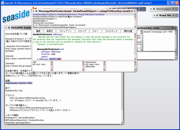Click the highlighted 'sentTo: self.' code text
180x130 pixels.
pyautogui.click(x=55, y=59)
